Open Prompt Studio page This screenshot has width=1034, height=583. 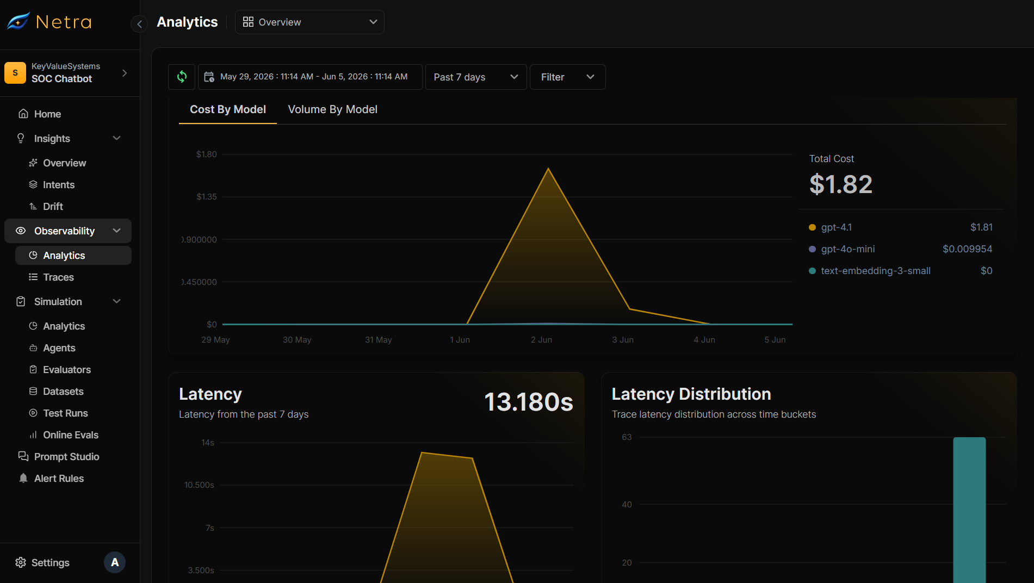click(68, 456)
